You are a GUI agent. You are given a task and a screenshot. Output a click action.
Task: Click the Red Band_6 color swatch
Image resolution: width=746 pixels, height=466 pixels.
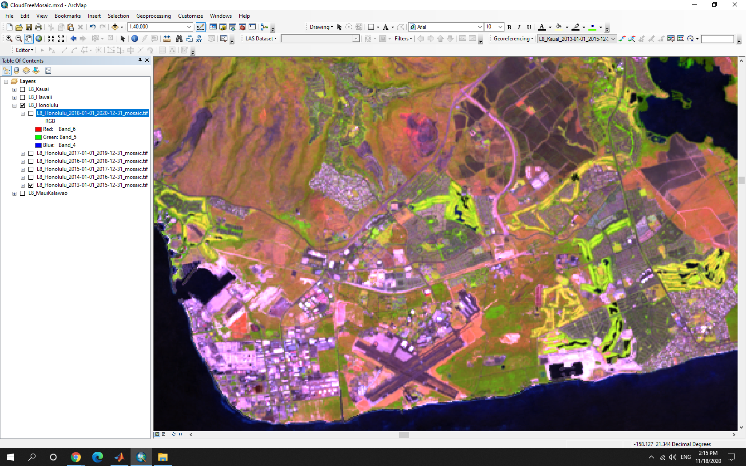point(38,129)
